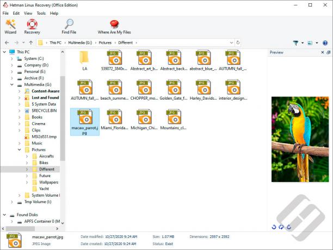Select the MSI2d531.tmp tree item
Screen dimensions: 333x250
click(x=44, y=137)
